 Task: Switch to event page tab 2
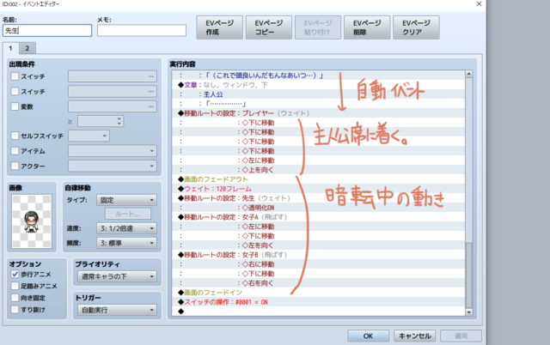(x=27, y=48)
